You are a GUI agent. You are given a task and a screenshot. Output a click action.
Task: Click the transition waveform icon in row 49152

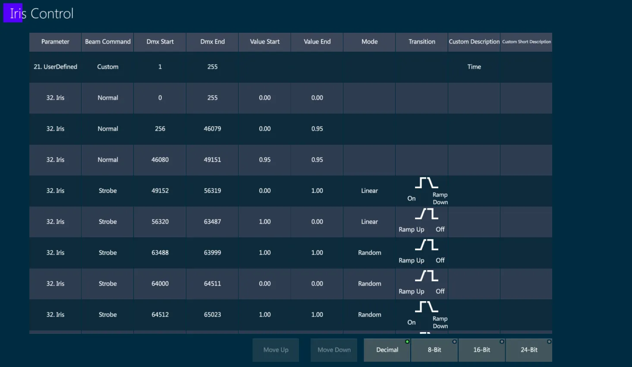(x=426, y=183)
